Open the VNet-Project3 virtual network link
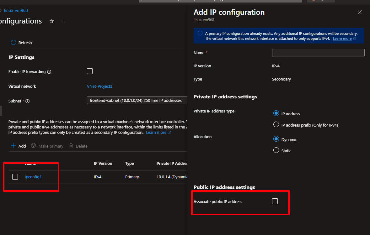Screen dimensions: 370x235 click(x=99, y=86)
